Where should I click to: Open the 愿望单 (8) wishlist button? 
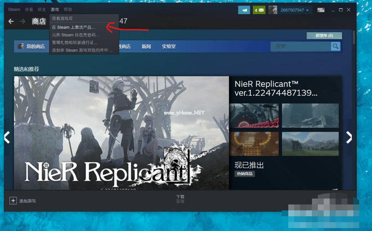324,35
